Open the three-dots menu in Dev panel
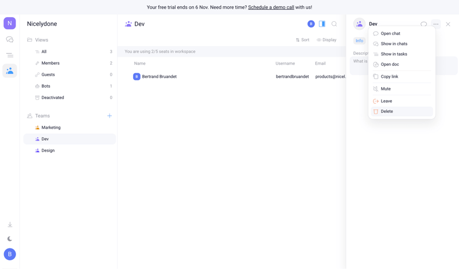Image resolution: width=459 pixels, height=269 pixels. (436, 24)
